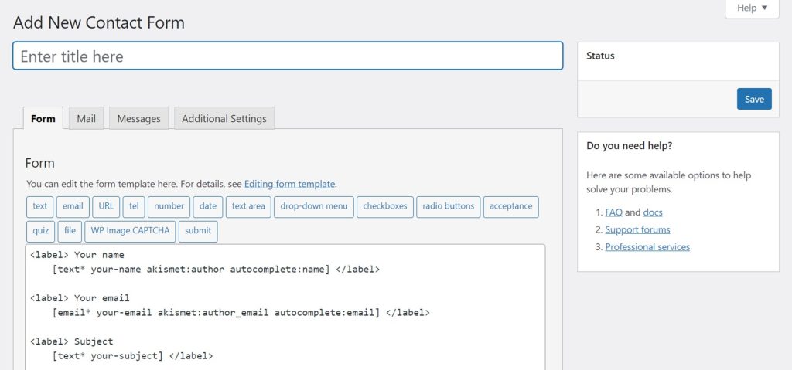Insert a file upload form tag
792x370 pixels.
click(x=70, y=231)
